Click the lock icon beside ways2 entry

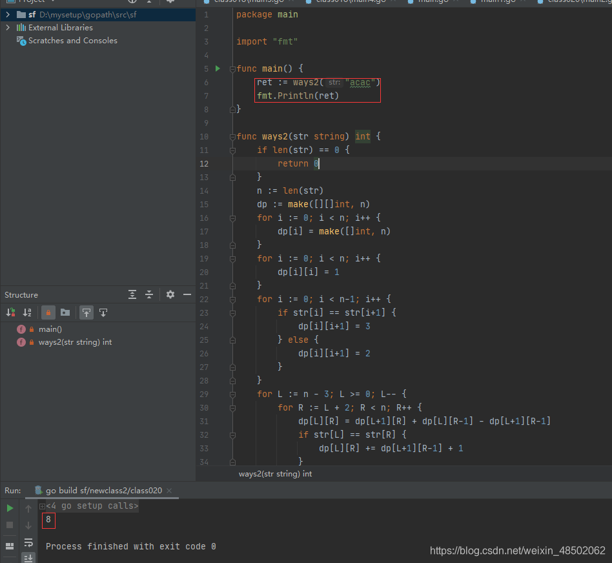pyautogui.click(x=32, y=342)
